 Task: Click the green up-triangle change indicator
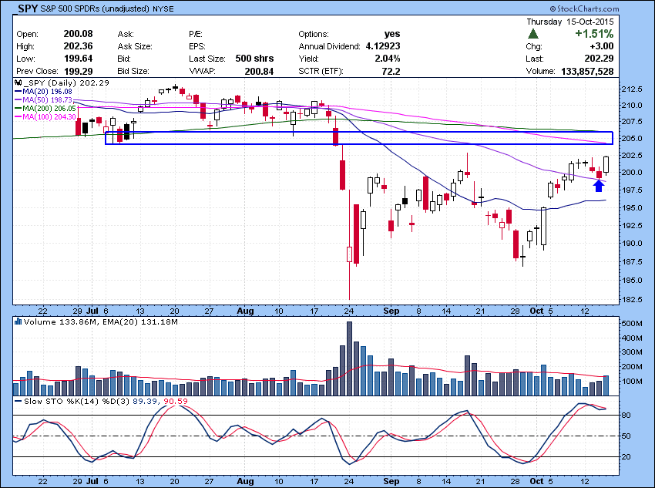tap(533, 34)
